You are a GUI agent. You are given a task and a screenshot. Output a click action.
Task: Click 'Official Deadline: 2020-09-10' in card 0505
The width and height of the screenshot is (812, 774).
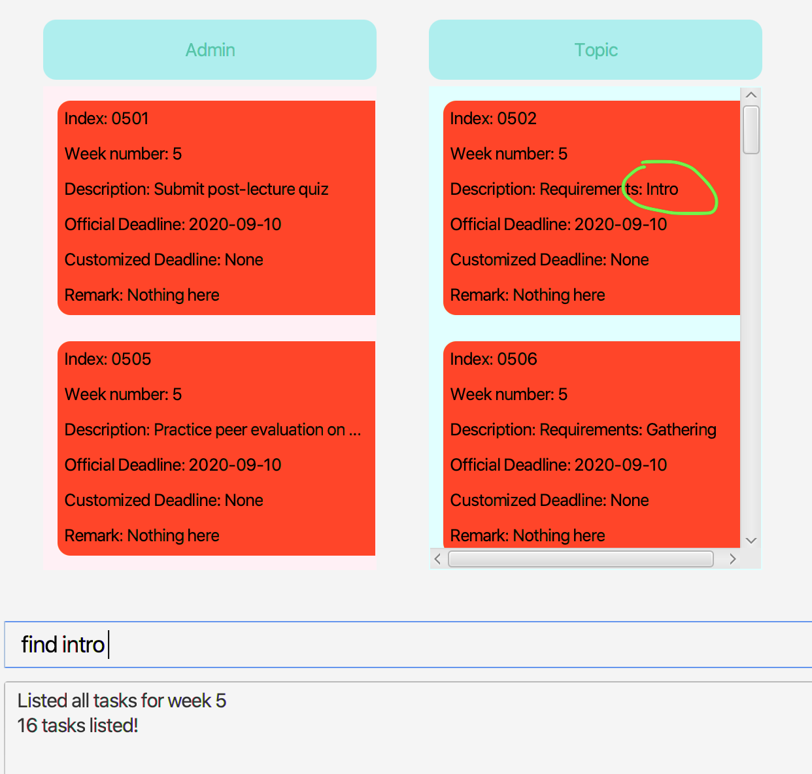point(173,465)
